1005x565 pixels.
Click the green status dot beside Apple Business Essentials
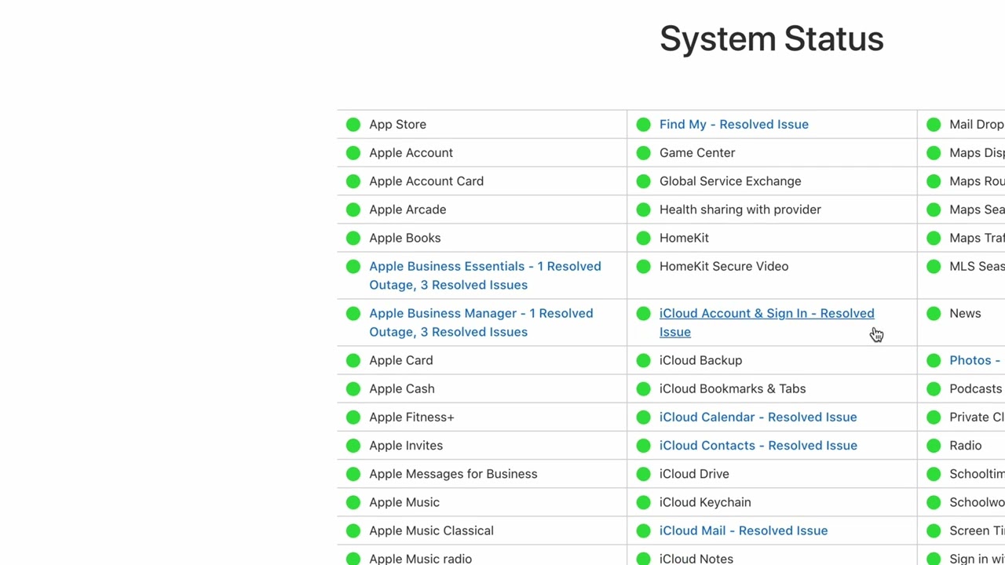pyautogui.click(x=353, y=267)
